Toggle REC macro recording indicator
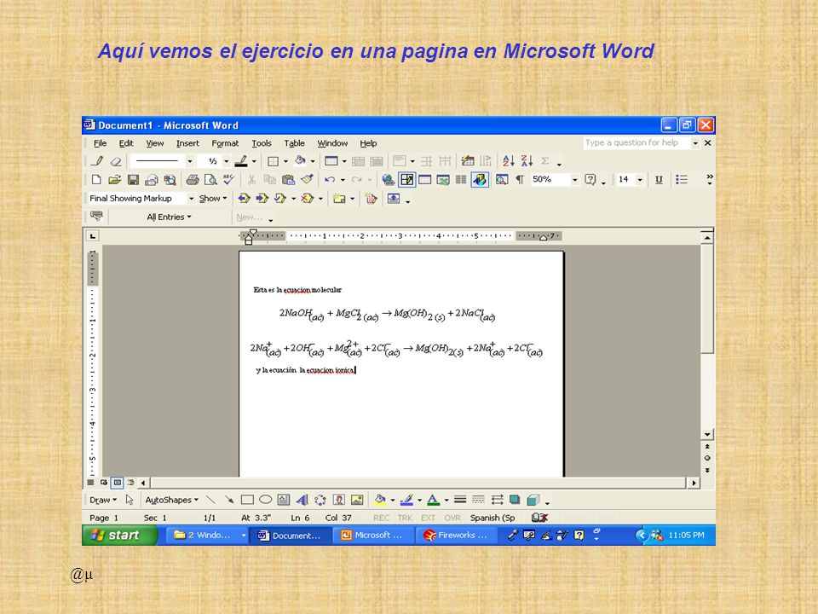 382,518
